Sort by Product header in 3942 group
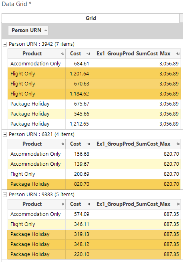183x262 pixels. pos(32,54)
